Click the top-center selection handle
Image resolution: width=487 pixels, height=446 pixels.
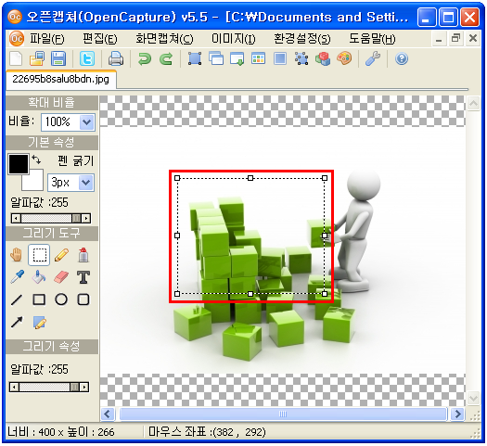250,178
